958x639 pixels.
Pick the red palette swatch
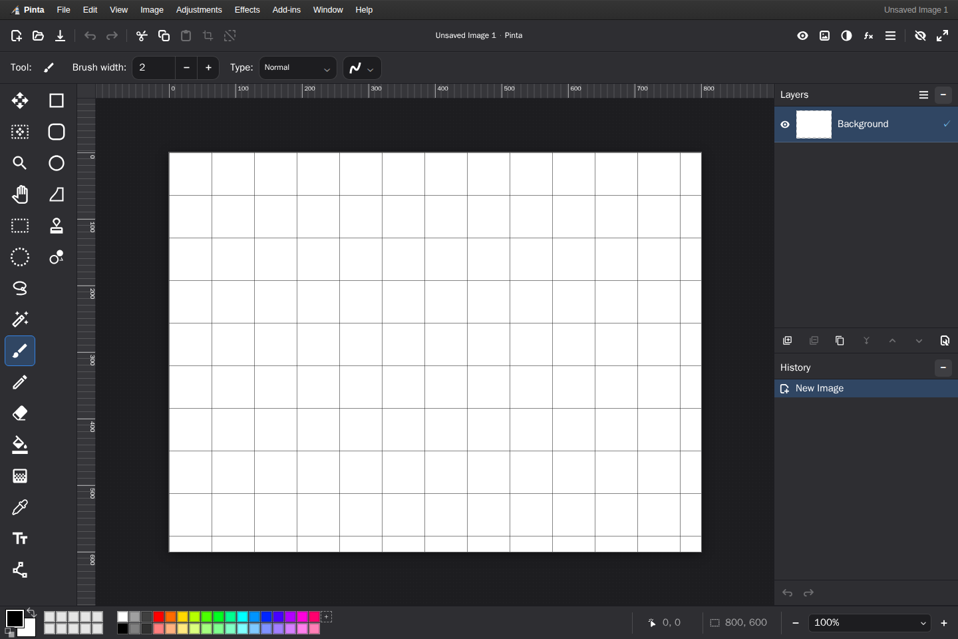pyautogui.click(x=159, y=617)
